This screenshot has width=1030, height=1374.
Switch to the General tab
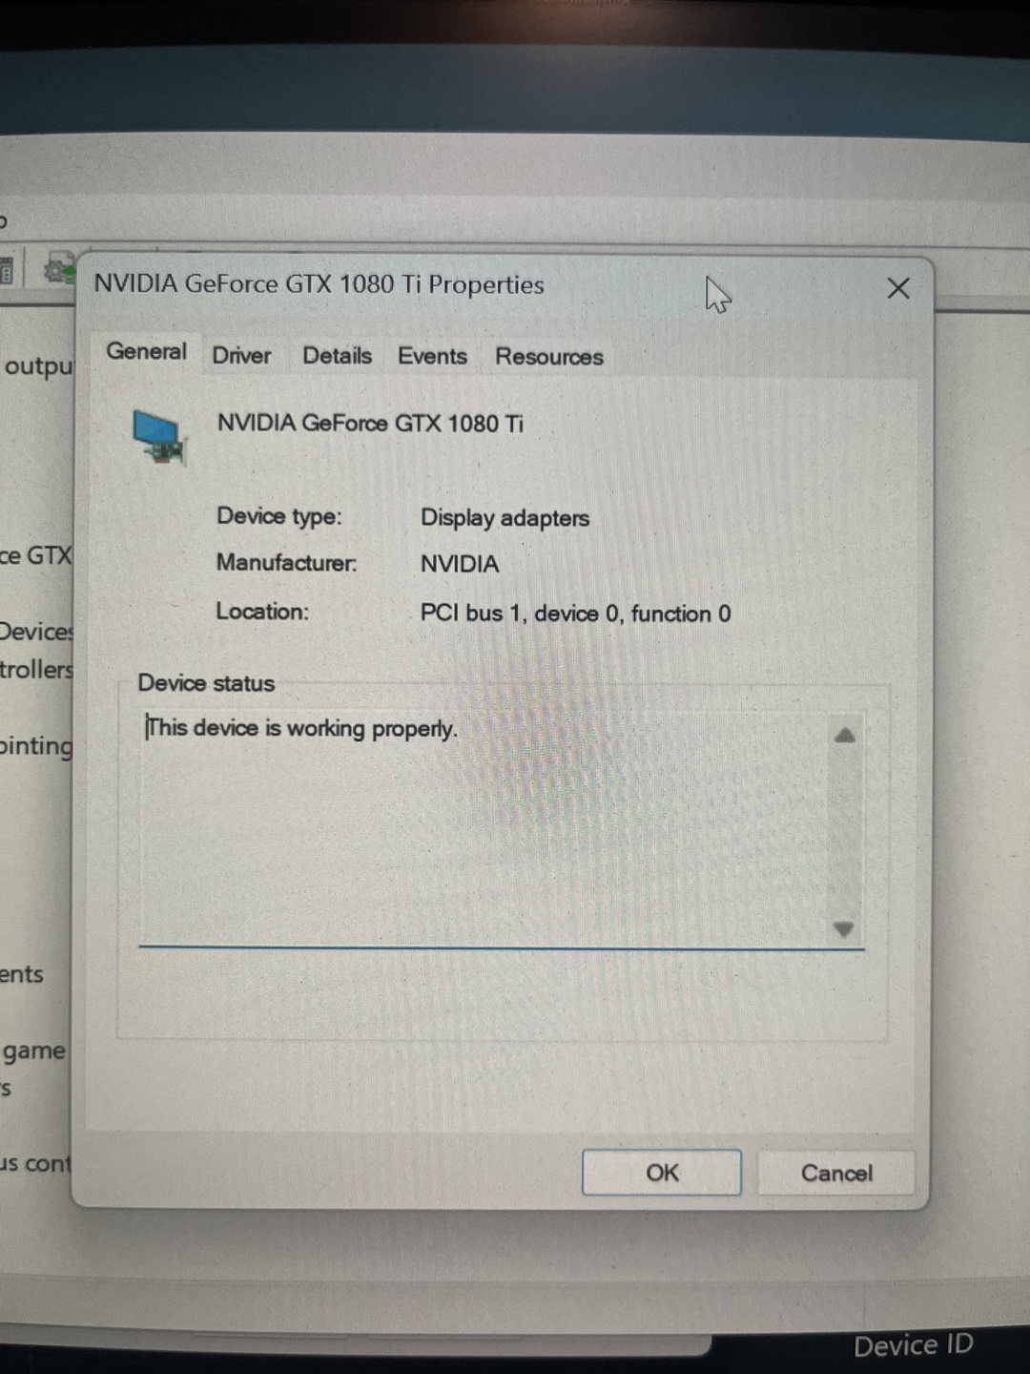146,351
